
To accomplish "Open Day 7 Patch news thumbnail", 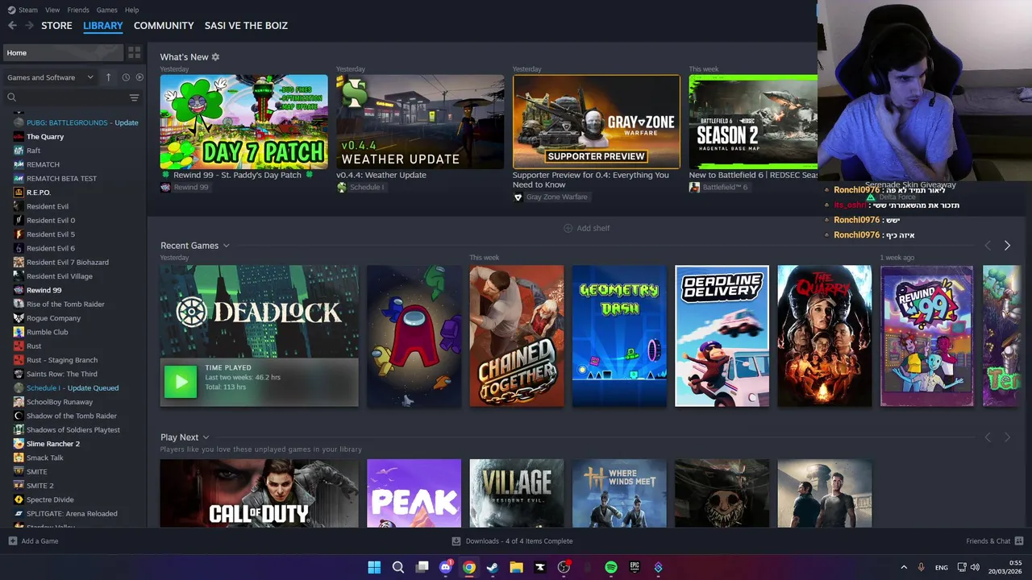I will (x=243, y=122).
